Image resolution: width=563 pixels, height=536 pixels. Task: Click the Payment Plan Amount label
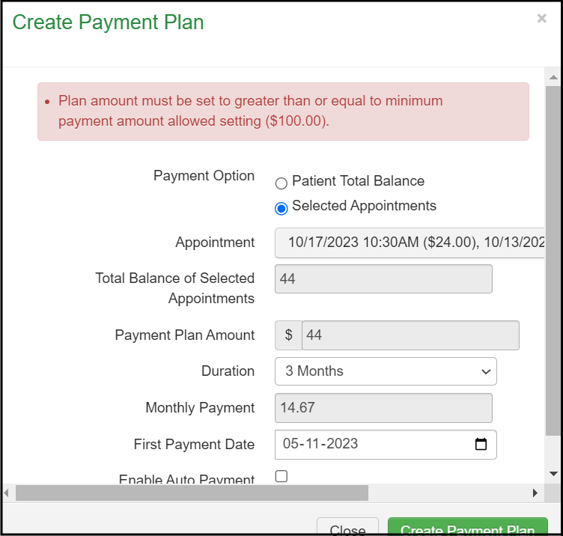[185, 335]
